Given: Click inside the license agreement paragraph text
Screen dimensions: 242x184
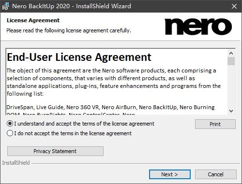Looking at the screenshot, I should coord(114,82).
